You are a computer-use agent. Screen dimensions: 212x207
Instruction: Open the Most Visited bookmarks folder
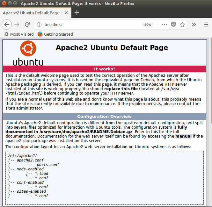tap(19, 34)
